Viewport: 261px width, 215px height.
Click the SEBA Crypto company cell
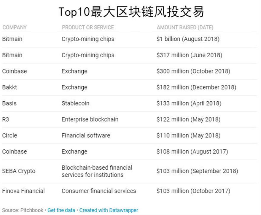pos(19,171)
